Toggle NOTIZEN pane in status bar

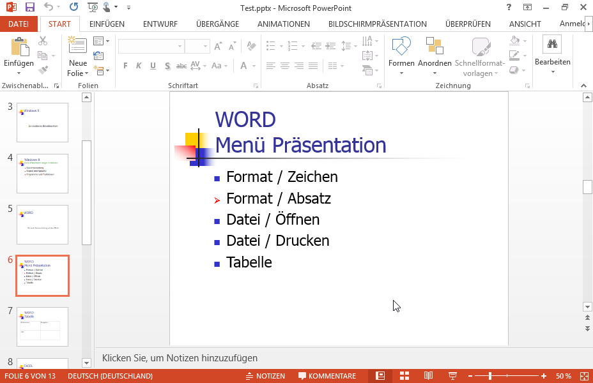click(x=265, y=376)
